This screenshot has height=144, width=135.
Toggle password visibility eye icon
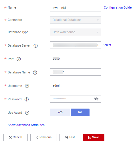[96, 99]
